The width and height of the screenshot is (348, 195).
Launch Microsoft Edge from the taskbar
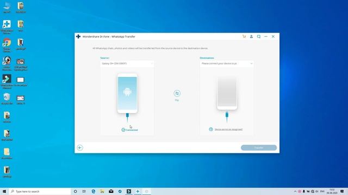[93, 191]
